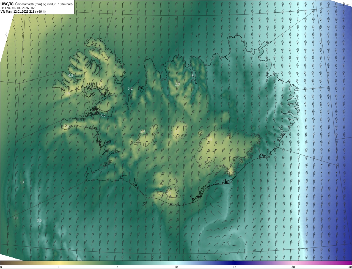Click the northern 5.2 value label
The height and width of the screenshot is (269, 352).
tap(130, 88)
